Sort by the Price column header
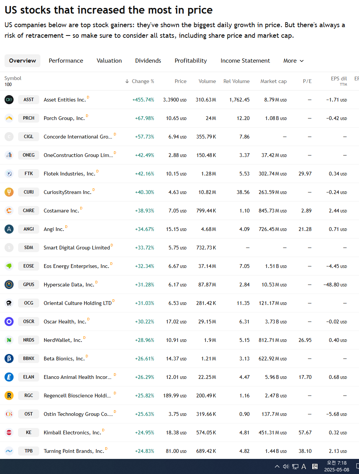 pyautogui.click(x=181, y=81)
